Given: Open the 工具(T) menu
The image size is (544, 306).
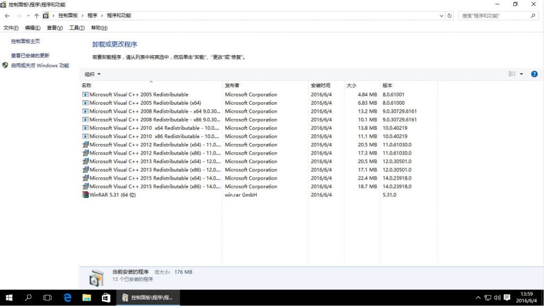Looking at the screenshot, I should [76, 28].
